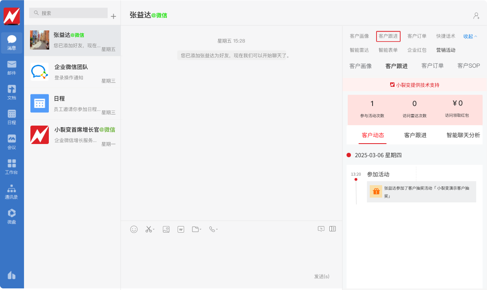
Task: Click the W document icon in chat toolbar
Action: 181,229
